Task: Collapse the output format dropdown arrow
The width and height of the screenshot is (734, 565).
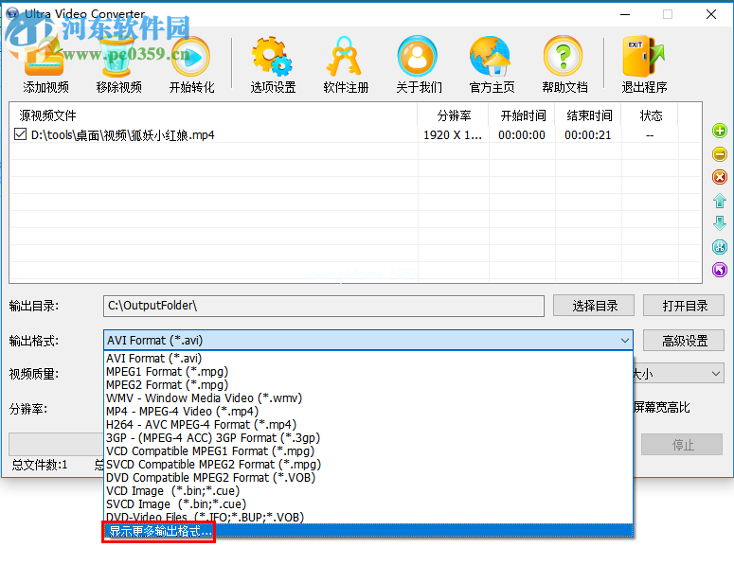Action: tap(624, 341)
